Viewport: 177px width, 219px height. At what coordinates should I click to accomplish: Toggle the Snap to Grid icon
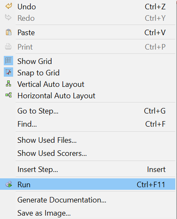tap(8, 72)
